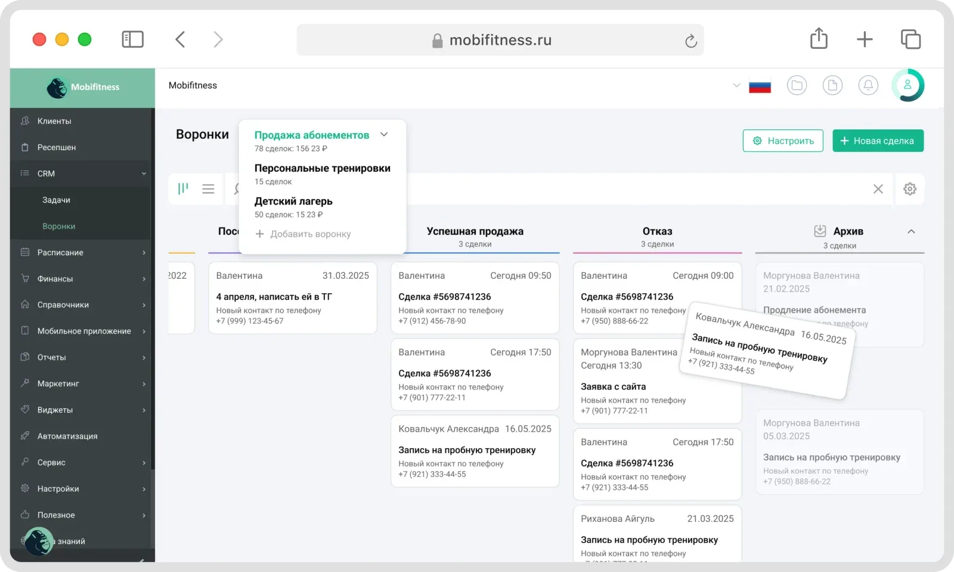Collapse the CRM sidebar section

pyautogui.click(x=144, y=173)
